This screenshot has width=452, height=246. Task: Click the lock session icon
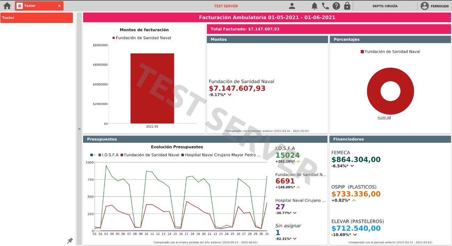(x=347, y=6)
